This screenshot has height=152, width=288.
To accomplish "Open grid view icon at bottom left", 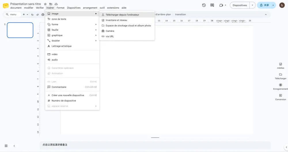I will pyautogui.click(x=6, y=146).
